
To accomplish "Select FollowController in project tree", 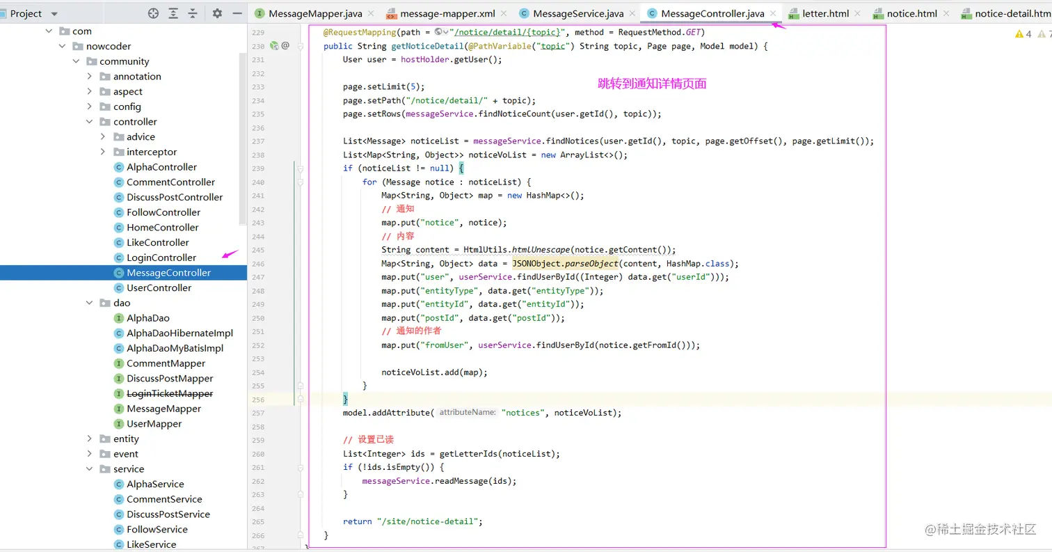I will pyautogui.click(x=164, y=212).
